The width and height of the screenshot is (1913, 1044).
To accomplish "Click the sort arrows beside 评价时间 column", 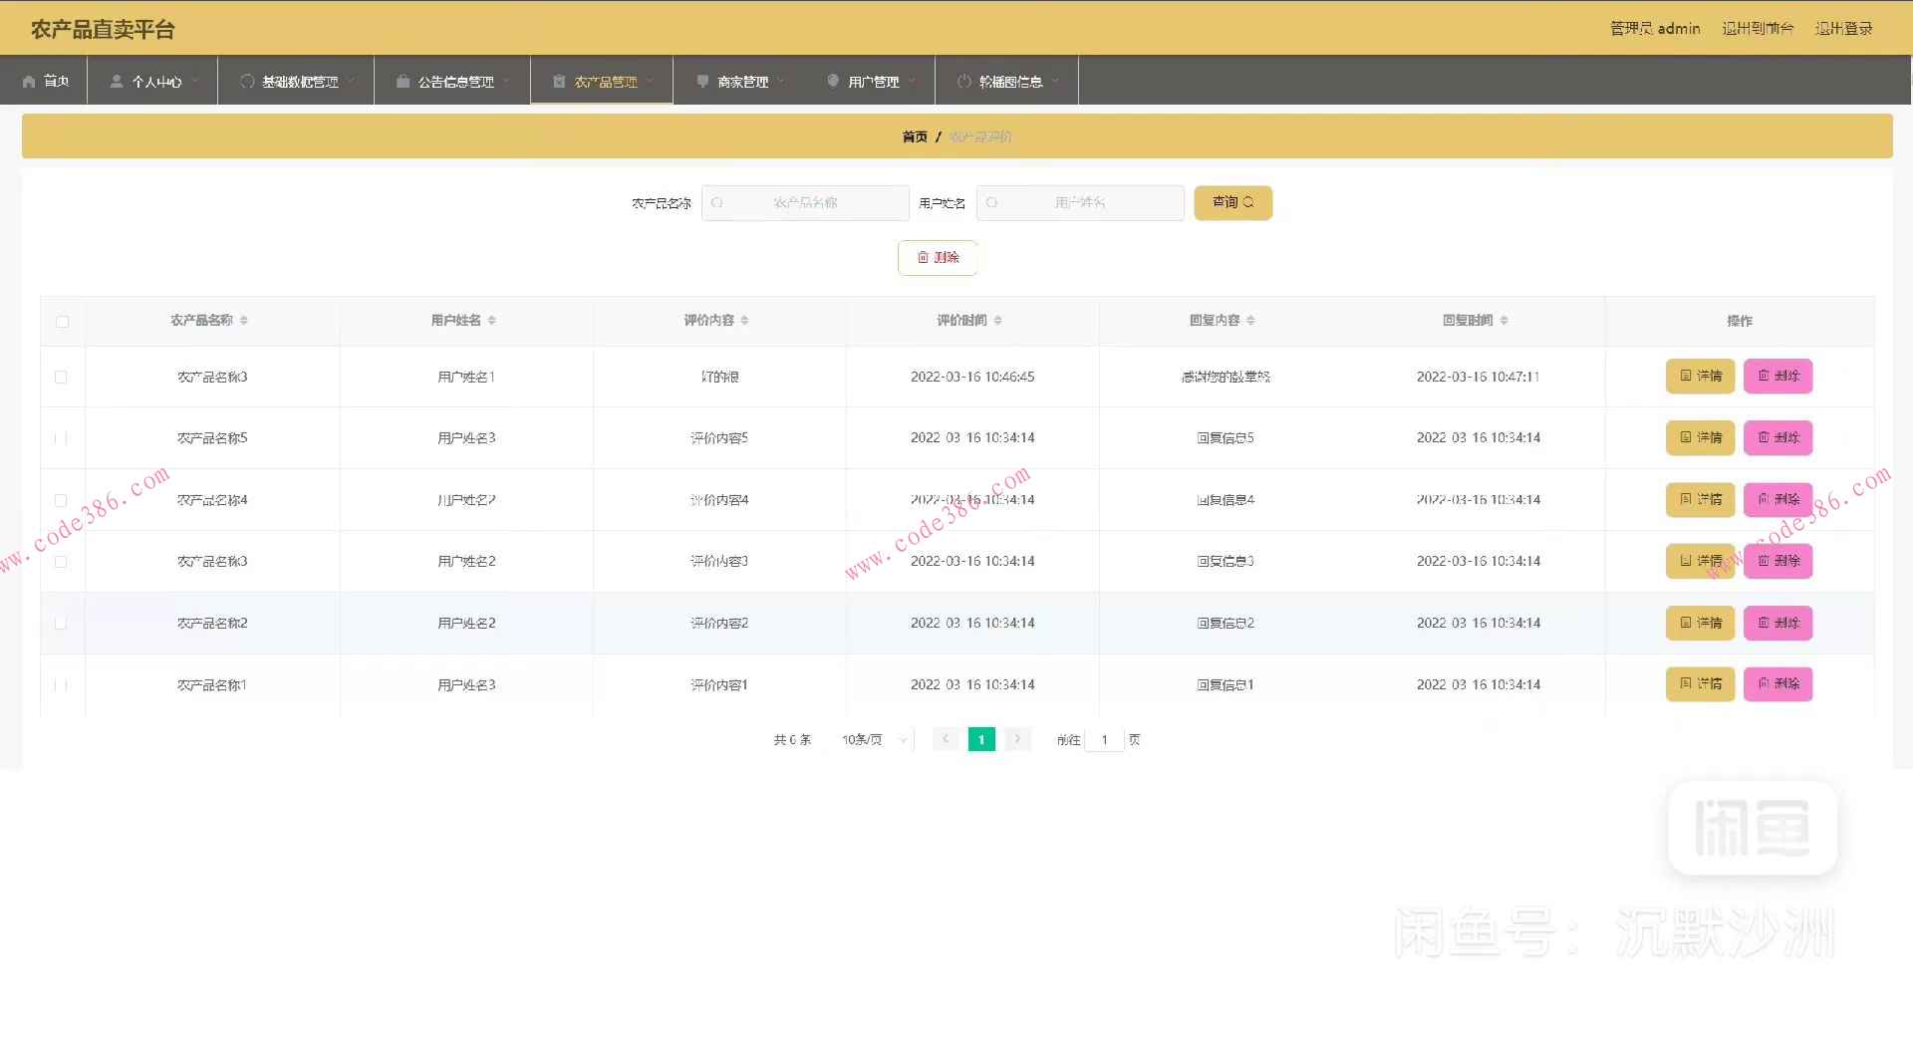I will (997, 321).
